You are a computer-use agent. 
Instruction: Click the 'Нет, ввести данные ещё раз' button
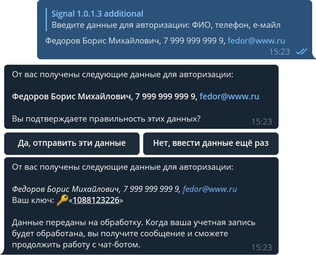coord(211,144)
